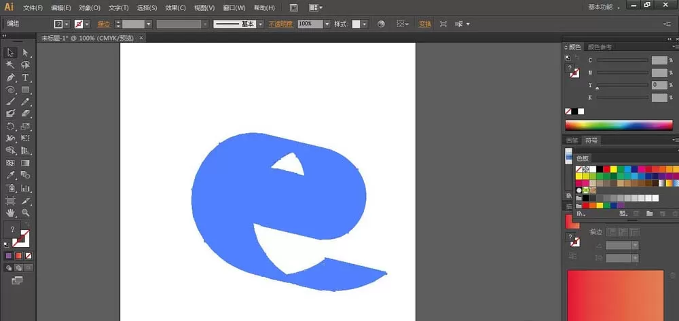This screenshot has height=321, width=679.
Task: Click the 变换 link in control bar
Action: (425, 24)
